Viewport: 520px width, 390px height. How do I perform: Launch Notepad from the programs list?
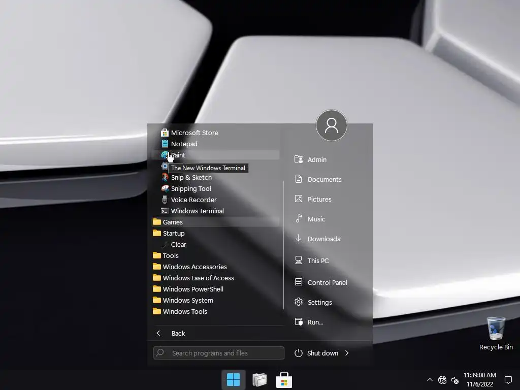(215, 144)
